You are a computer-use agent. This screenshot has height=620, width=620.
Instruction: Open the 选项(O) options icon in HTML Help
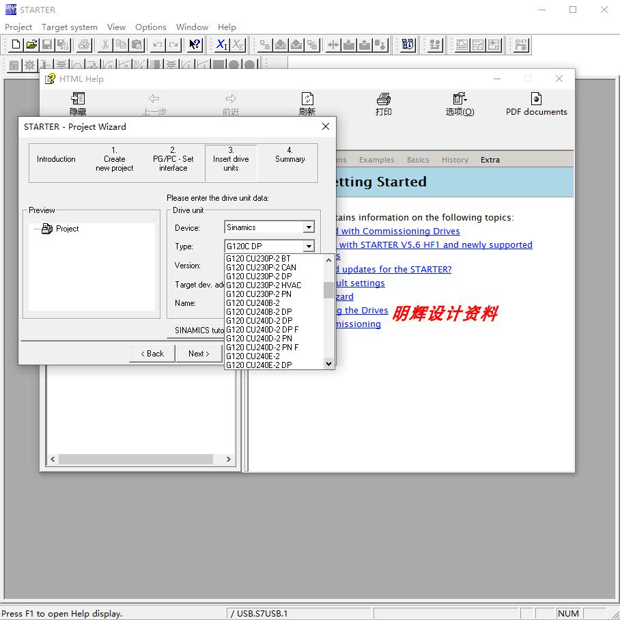(460, 104)
